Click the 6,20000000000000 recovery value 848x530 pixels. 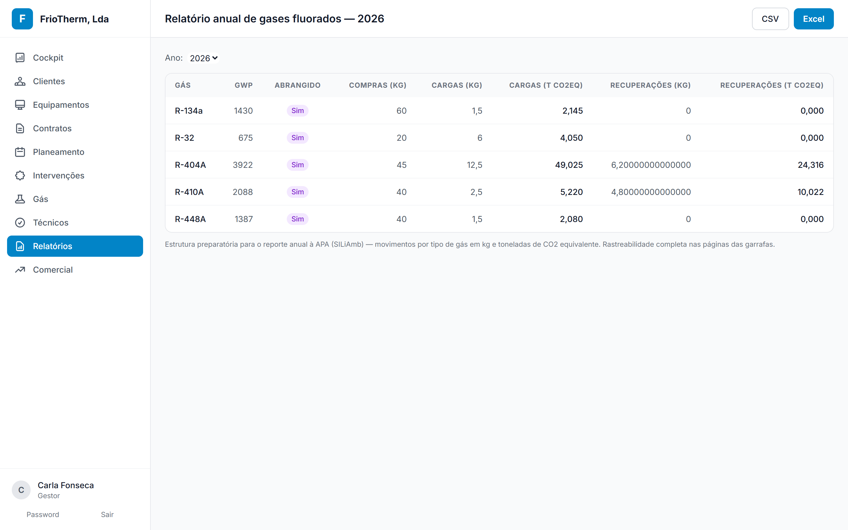tap(651, 165)
